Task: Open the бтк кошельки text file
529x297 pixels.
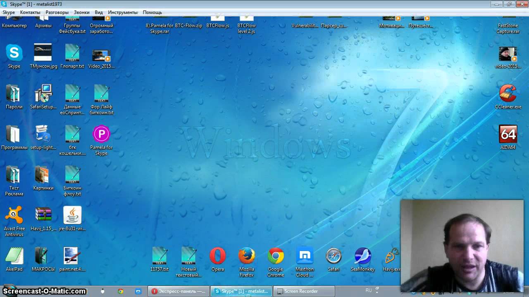Action: click(72, 140)
